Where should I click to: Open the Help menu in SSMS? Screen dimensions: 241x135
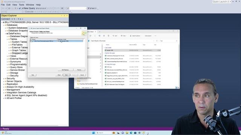pos(38,5)
